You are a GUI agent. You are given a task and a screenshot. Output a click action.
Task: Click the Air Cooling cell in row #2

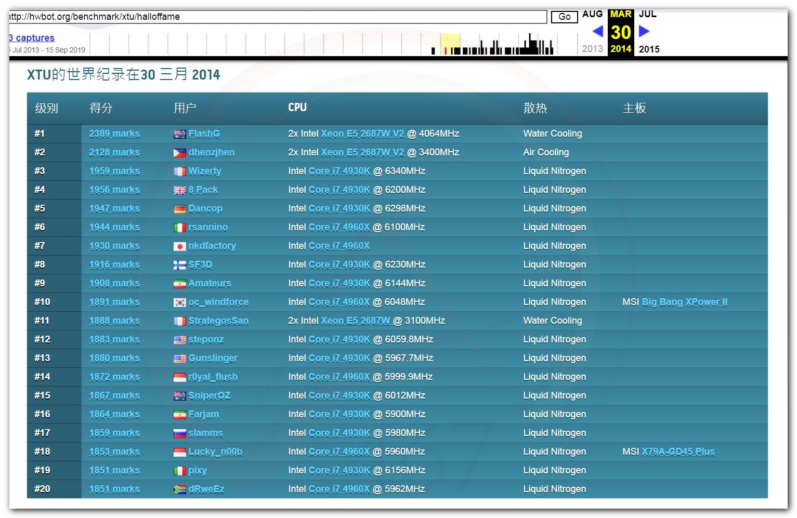click(546, 152)
